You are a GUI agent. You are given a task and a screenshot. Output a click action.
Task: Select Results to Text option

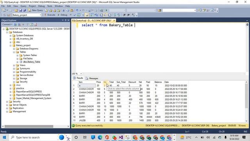click(x=102, y=15)
